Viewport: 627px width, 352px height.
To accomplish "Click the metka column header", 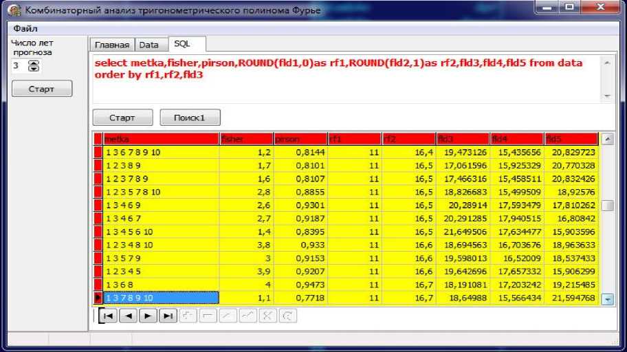I will tap(161, 139).
